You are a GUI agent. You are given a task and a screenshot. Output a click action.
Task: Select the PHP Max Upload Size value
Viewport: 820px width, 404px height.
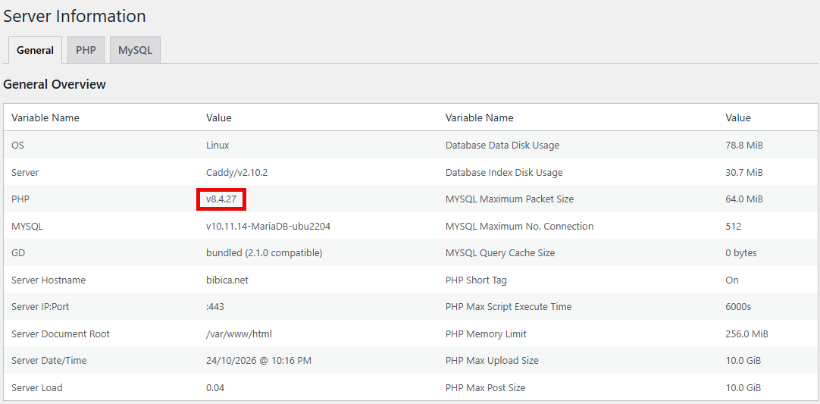pos(743,361)
